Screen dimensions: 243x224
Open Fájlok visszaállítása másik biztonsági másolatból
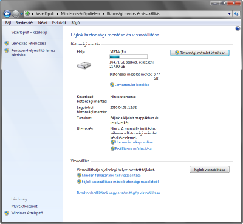120,182
